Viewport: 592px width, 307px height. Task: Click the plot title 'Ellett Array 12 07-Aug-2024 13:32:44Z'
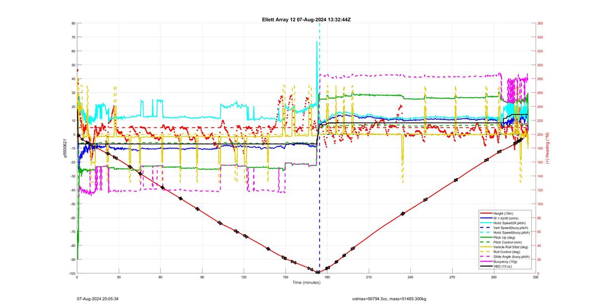(x=306, y=19)
